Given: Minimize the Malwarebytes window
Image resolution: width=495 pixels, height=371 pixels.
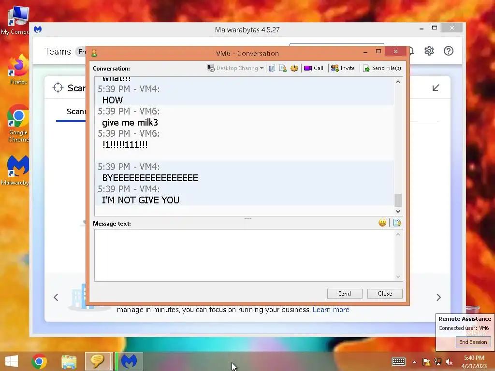Looking at the screenshot, I should (422, 29).
